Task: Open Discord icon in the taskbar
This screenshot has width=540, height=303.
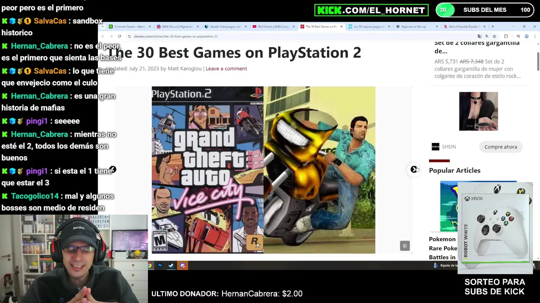Action: click(x=182, y=266)
